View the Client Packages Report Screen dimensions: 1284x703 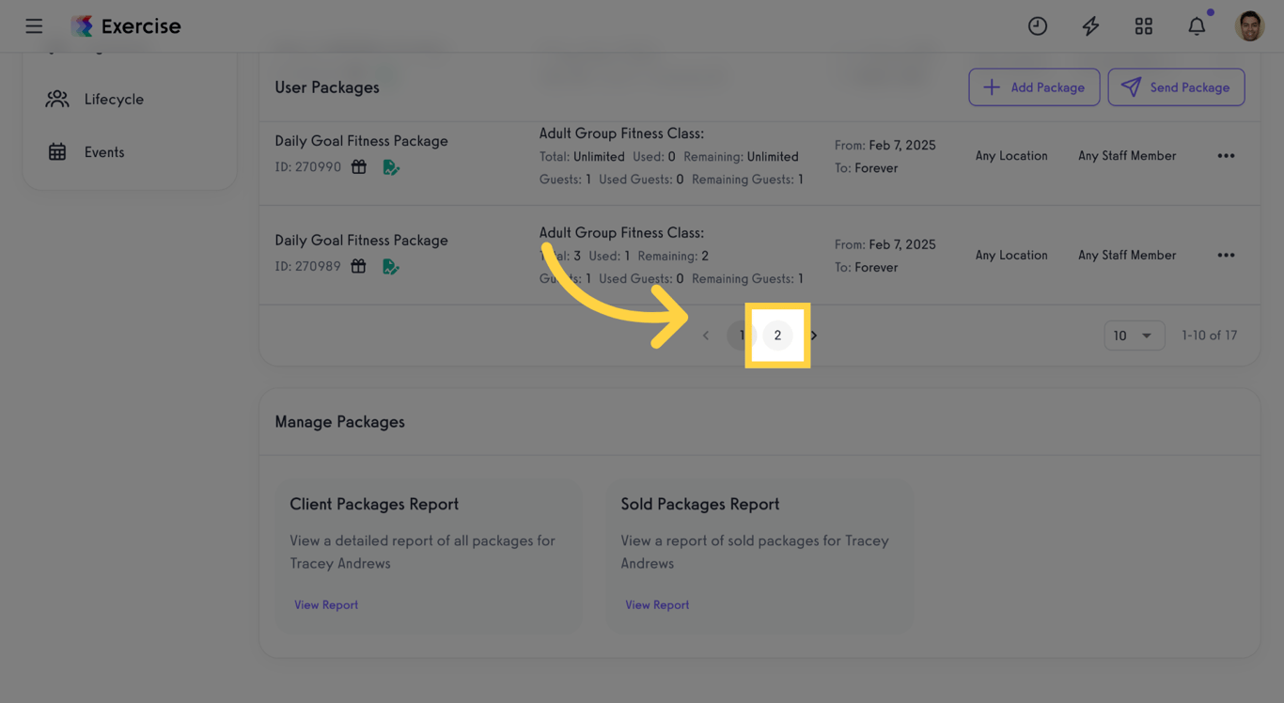(x=326, y=604)
